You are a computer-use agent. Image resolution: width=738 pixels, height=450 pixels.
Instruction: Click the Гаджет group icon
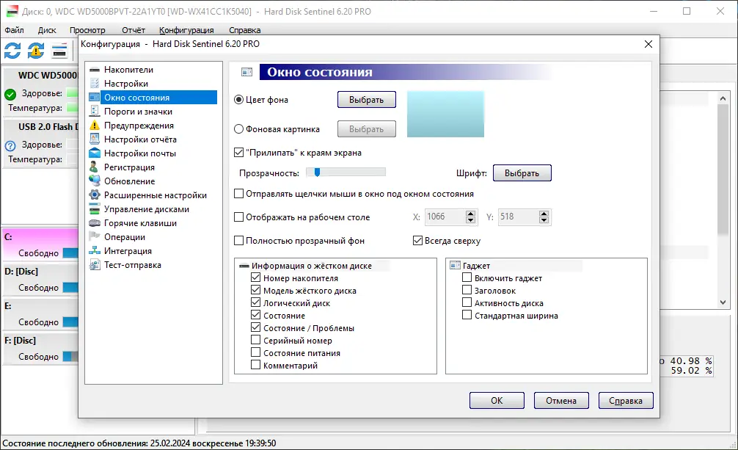click(x=455, y=266)
